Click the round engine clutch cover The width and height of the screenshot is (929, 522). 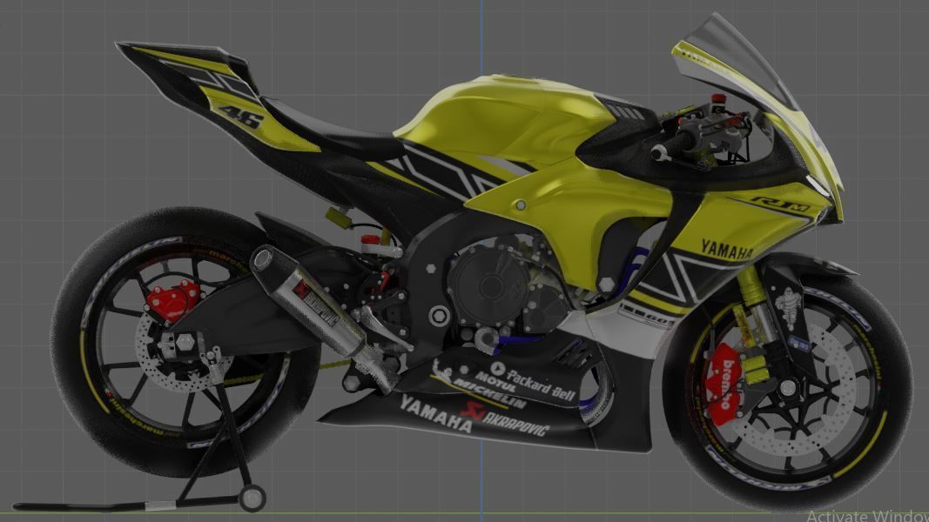click(x=489, y=286)
